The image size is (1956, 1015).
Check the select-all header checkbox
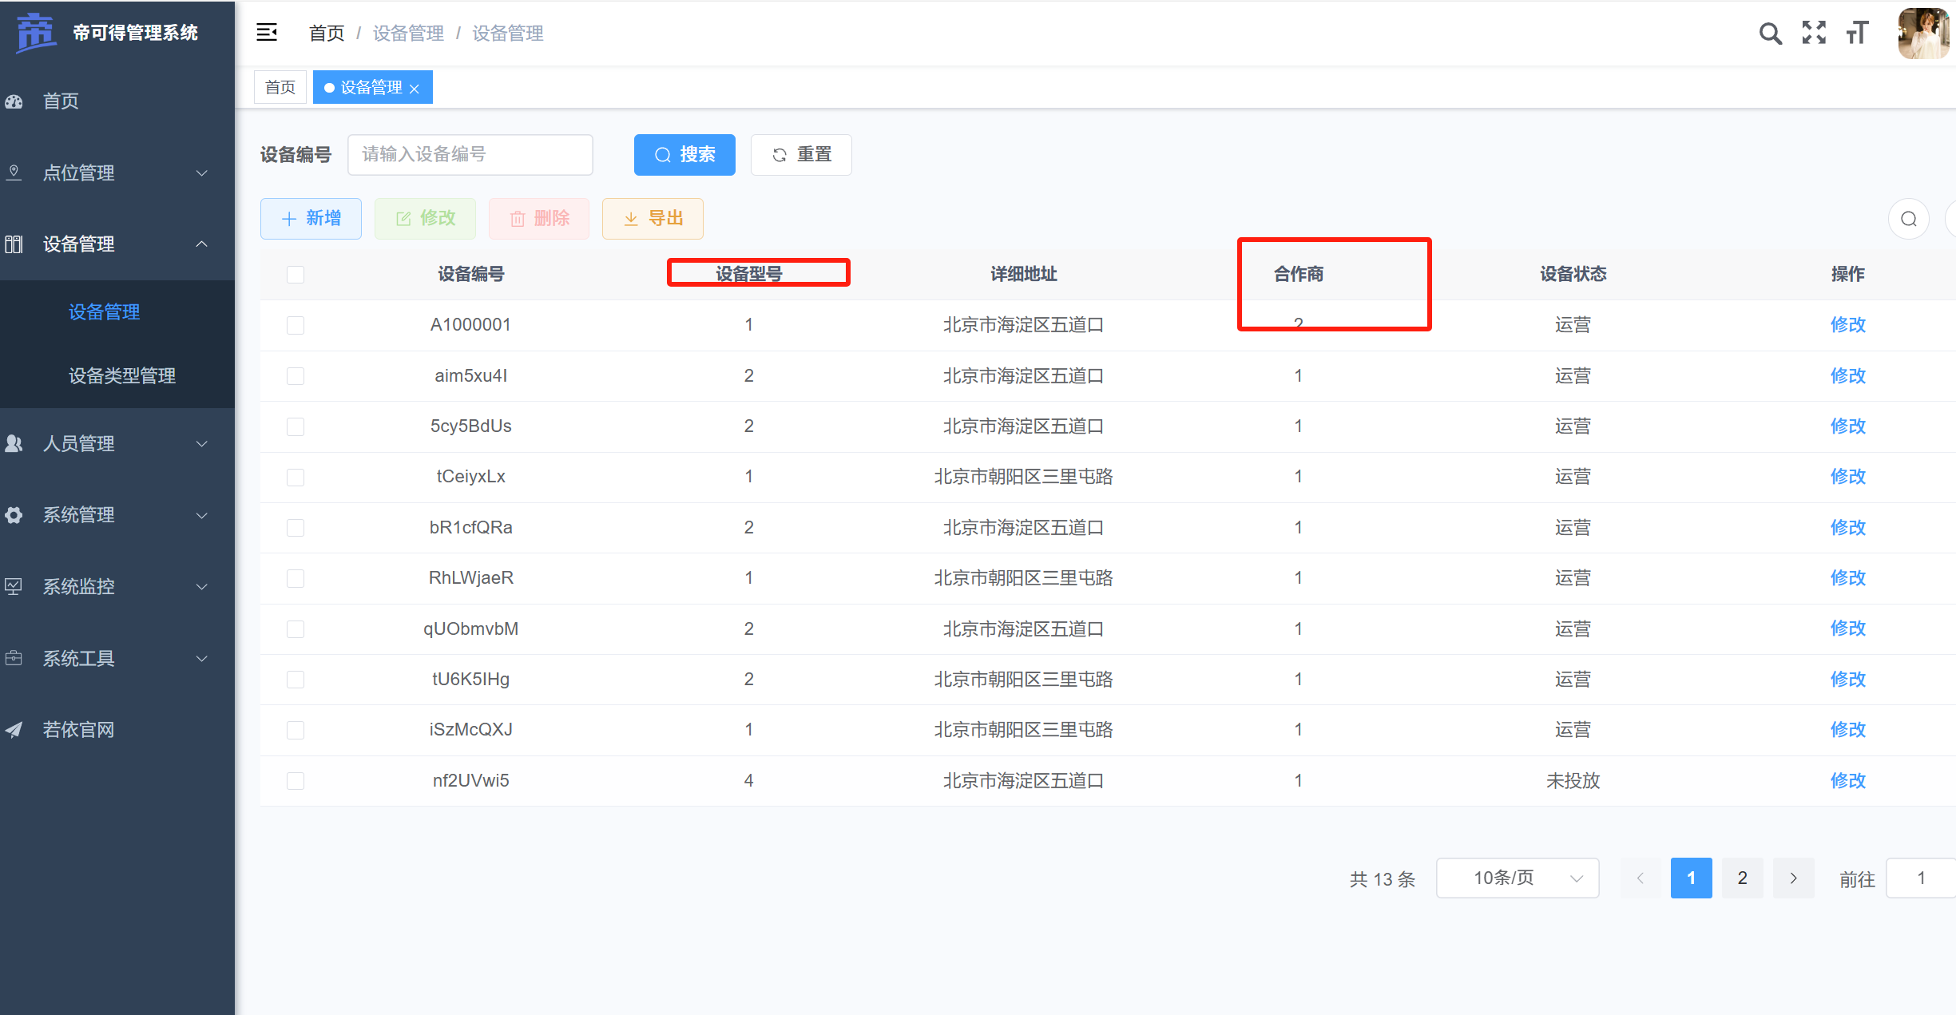(296, 275)
